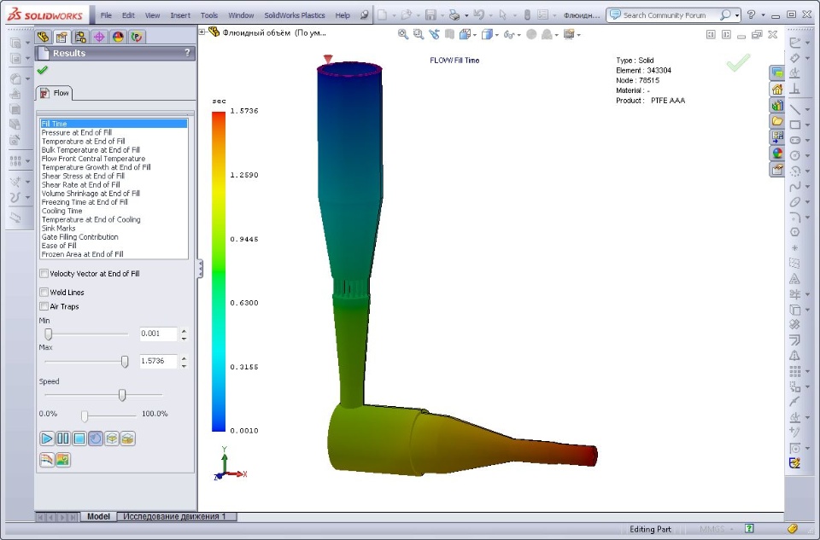
Task: Open the search options dropdown arrow
Action: [737, 15]
